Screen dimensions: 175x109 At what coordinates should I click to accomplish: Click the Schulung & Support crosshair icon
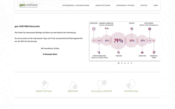pyautogui.click(x=102, y=84)
